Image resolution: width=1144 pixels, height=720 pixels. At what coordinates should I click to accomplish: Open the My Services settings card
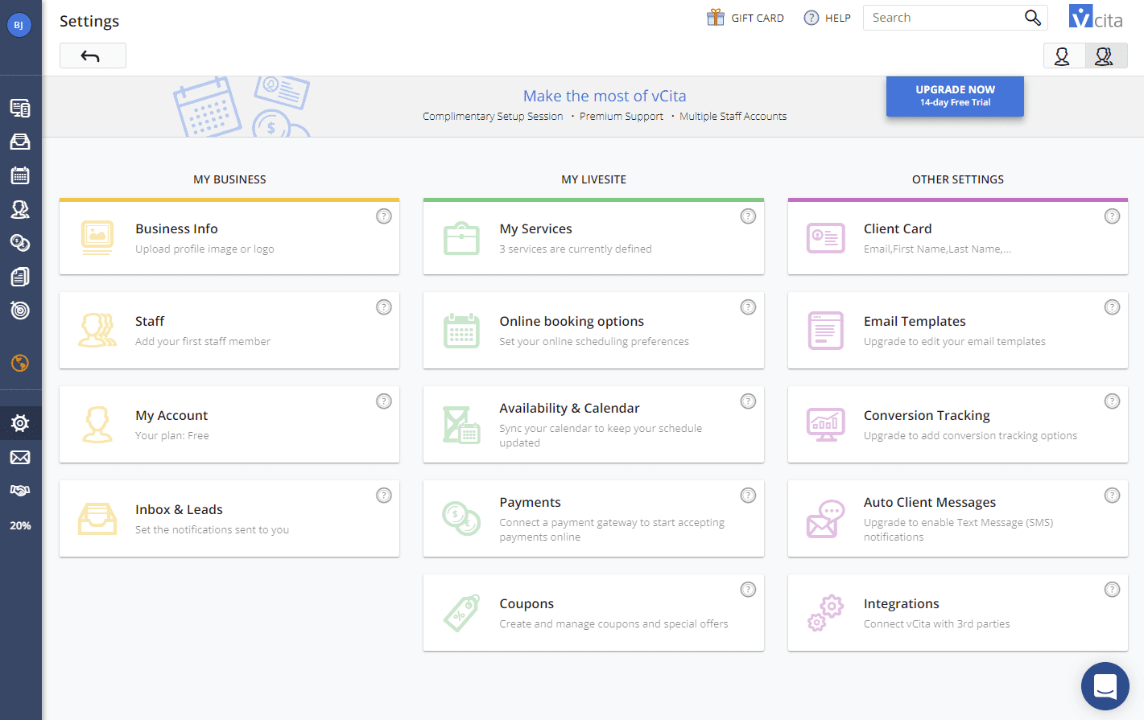[593, 238]
